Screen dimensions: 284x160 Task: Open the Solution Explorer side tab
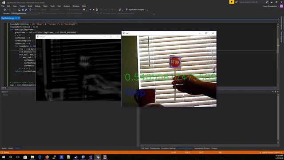281,23
